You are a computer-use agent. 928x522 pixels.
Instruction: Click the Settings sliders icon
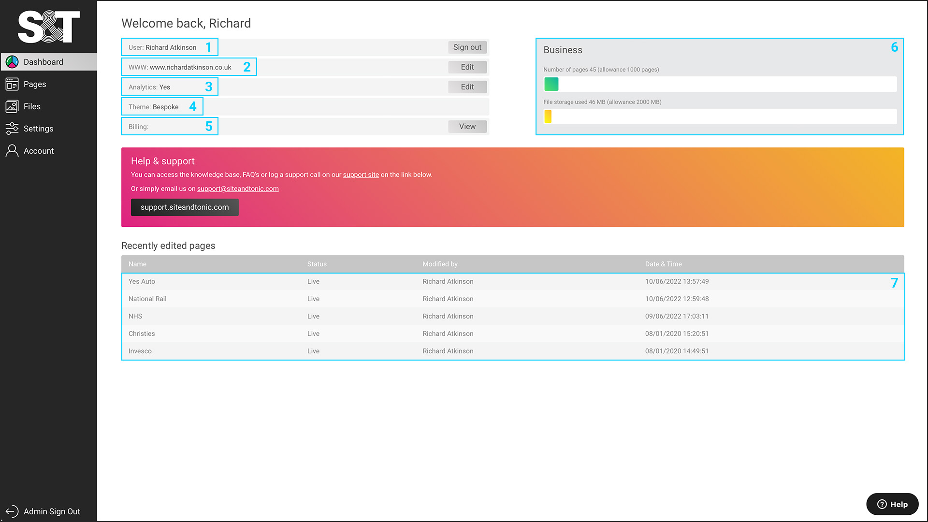tap(12, 129)
